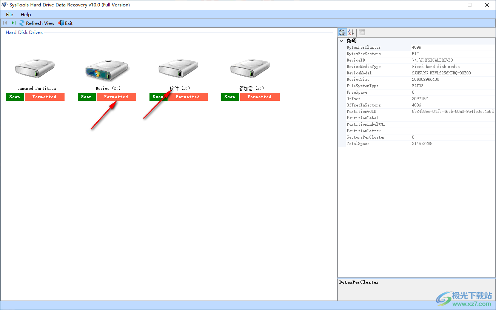Click the empty PartitionLetter value field
Viewport: 496px width, 310px height.
pos(453,131)
